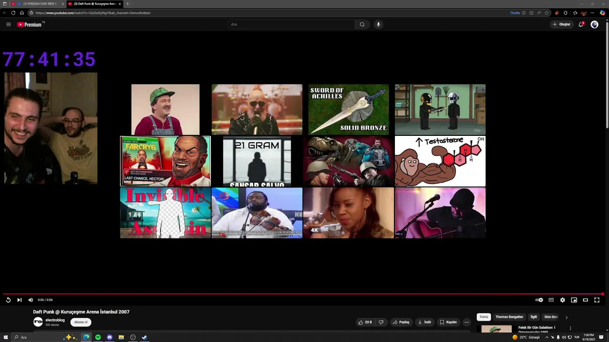
Task: Go back in browser history
Action: [x=5, y=13]
